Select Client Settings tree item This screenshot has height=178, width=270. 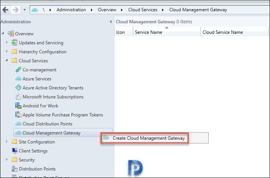coord(33,151)
